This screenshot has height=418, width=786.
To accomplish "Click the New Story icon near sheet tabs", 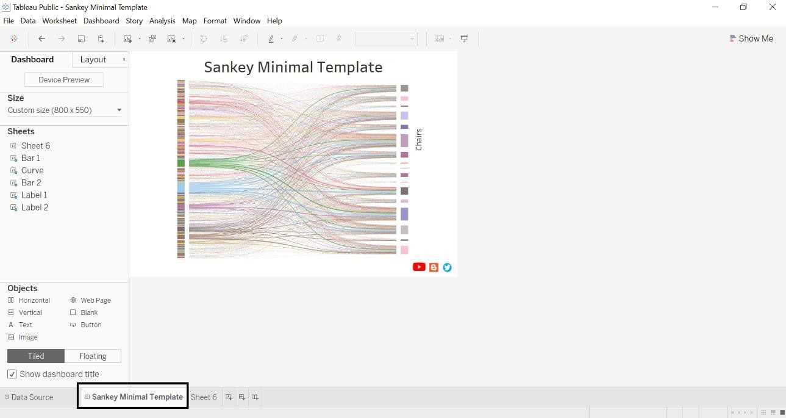I will (x=255, y=397).
